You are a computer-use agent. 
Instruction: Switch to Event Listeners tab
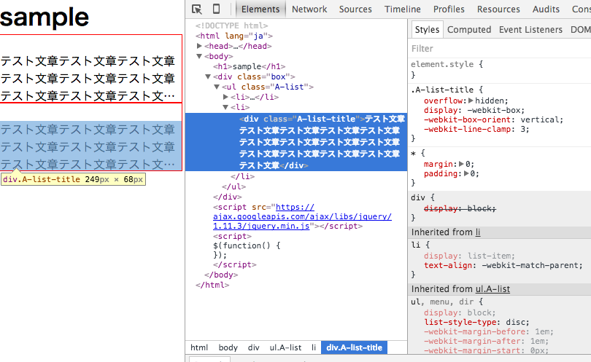[530, 30]
